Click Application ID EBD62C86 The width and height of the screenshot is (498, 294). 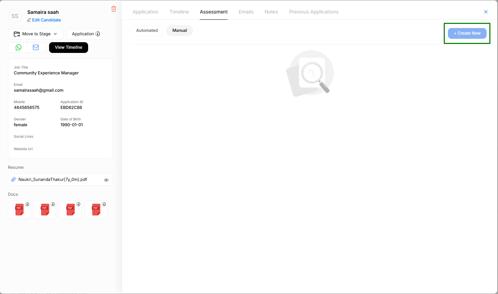71,108
